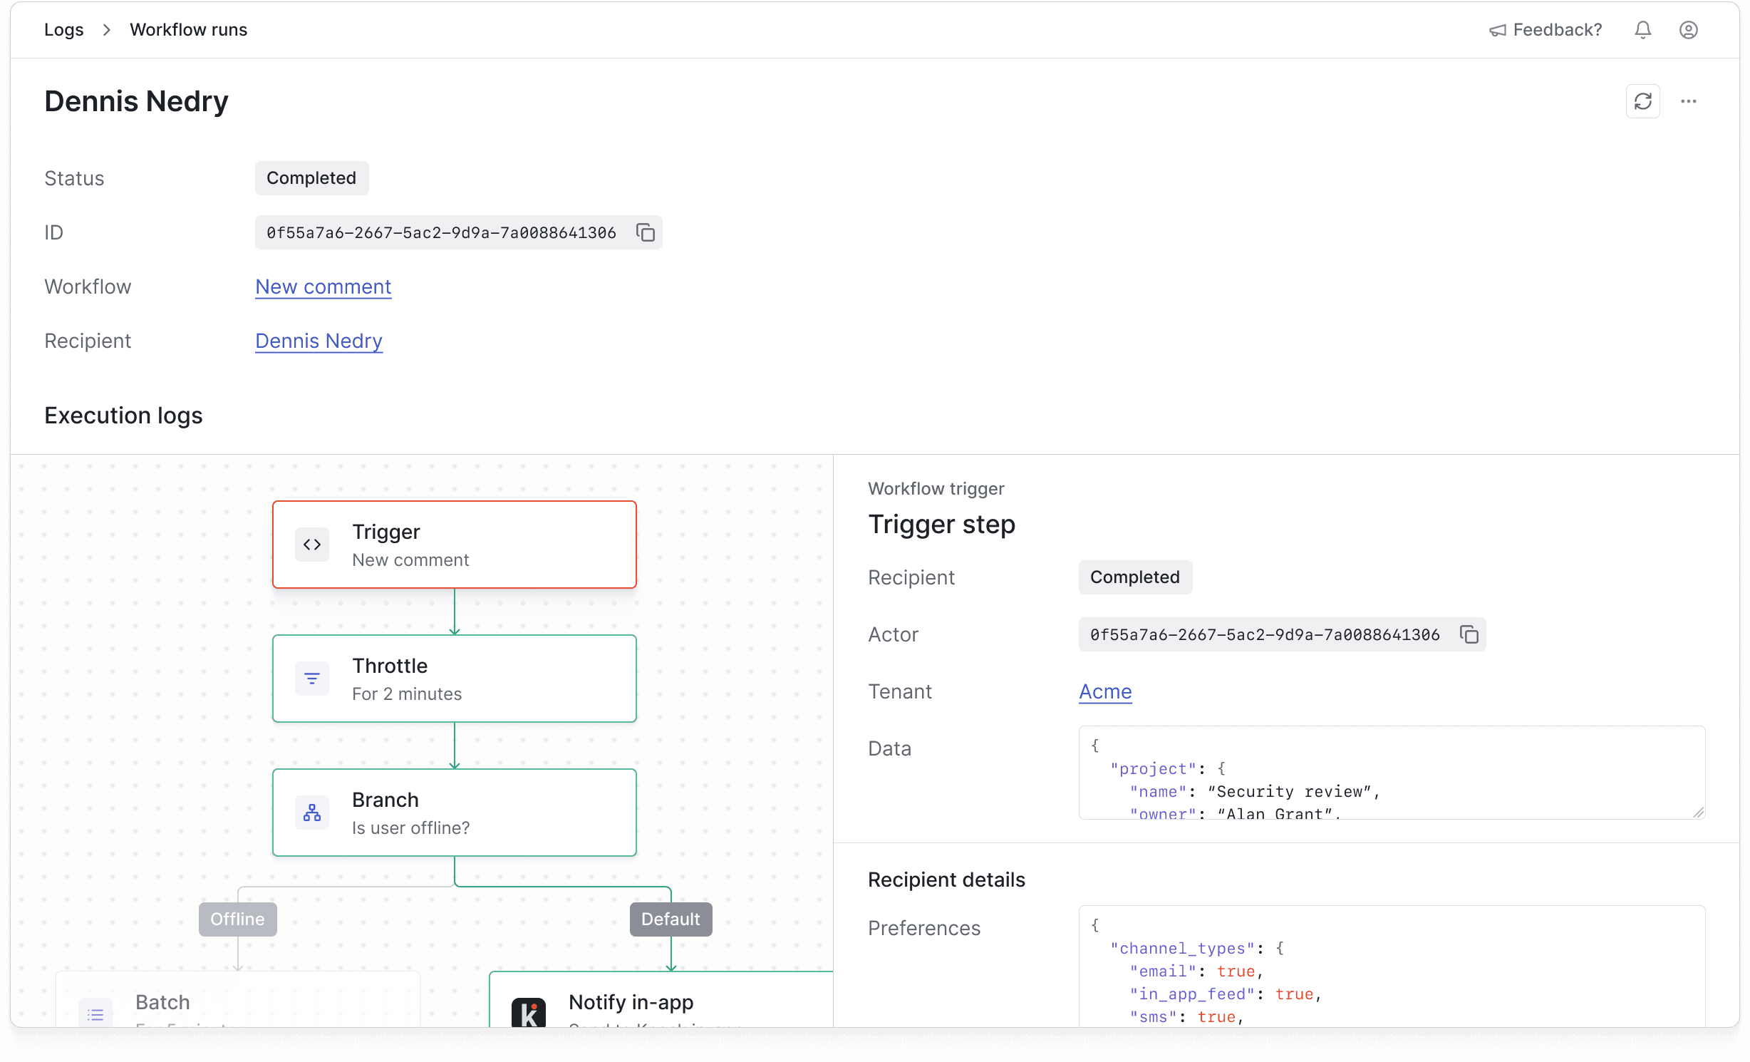Select the Default branch label
This screenshot has height=1062, width=1750.
point(671,919)
